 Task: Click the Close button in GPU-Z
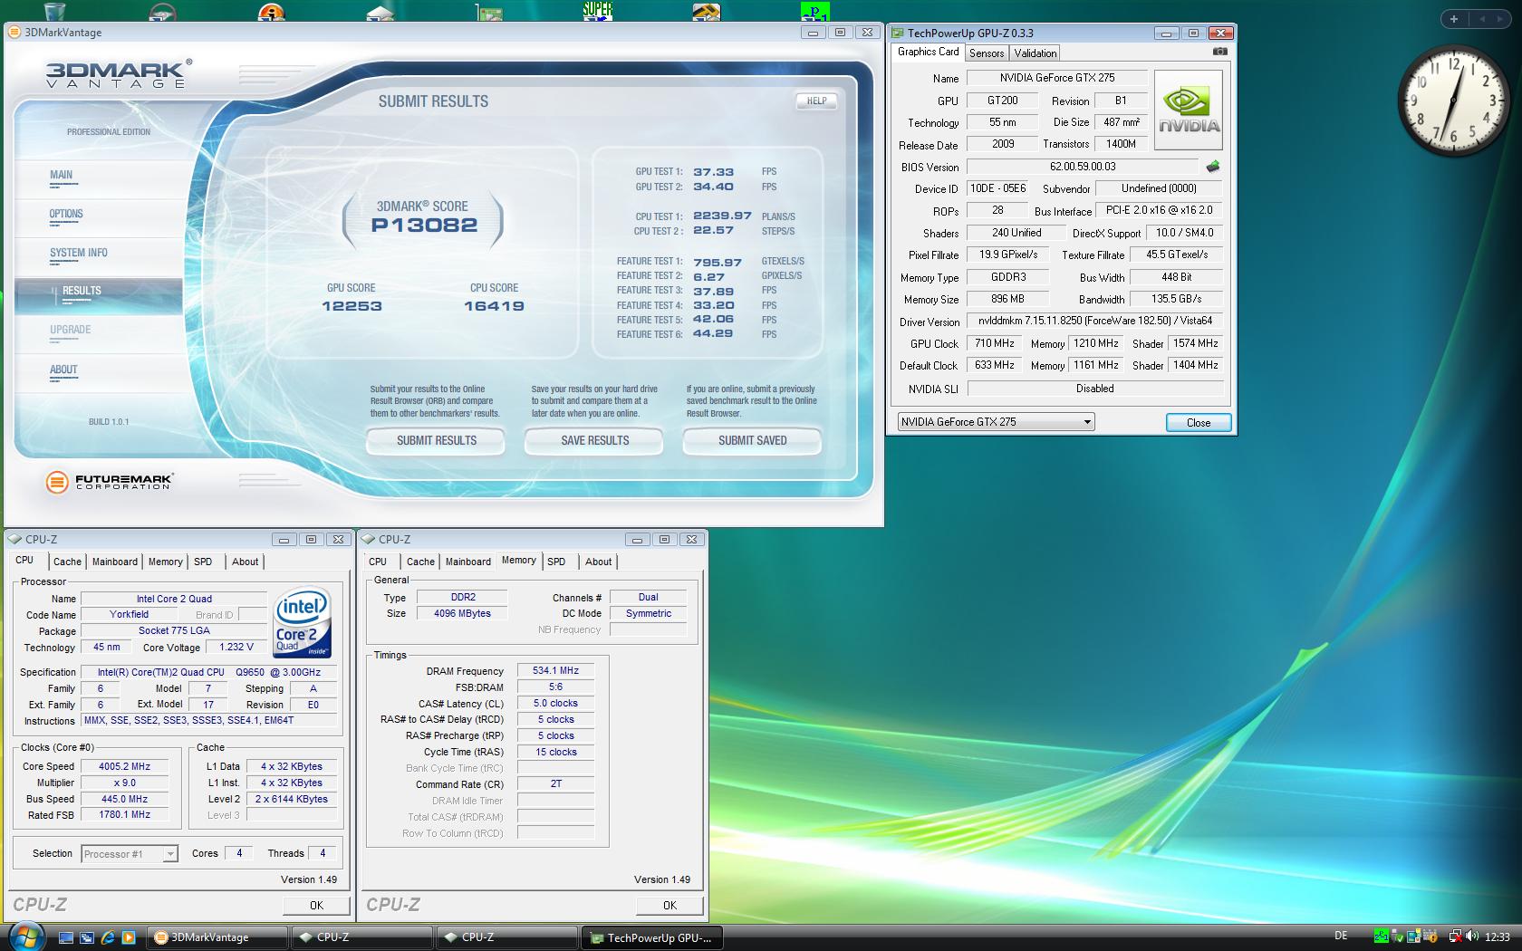tap(1198, 423)
